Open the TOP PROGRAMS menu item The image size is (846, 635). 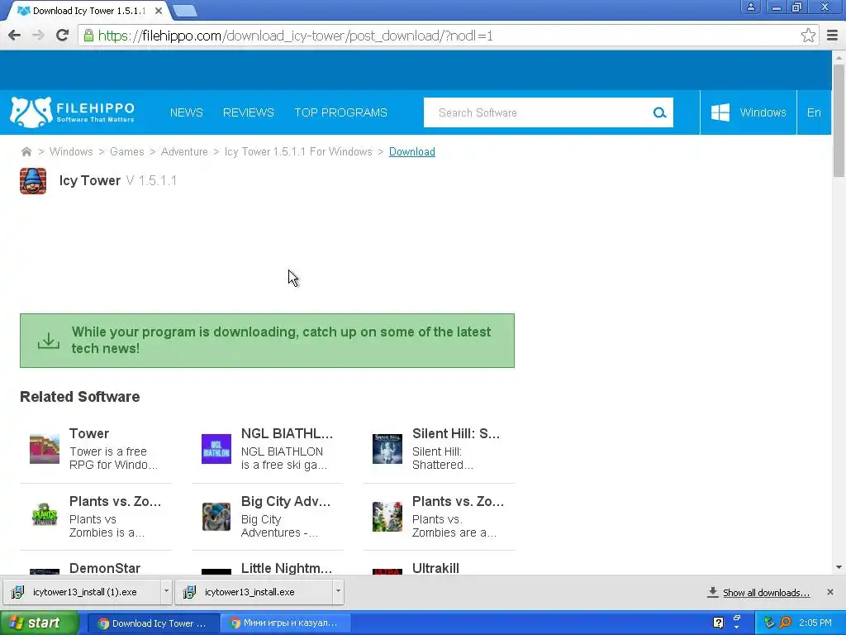coord(340,112)
